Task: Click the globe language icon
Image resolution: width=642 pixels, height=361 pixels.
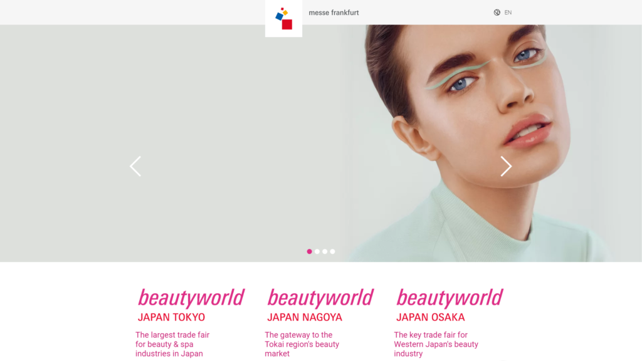Action: click(x=497, y=13)
